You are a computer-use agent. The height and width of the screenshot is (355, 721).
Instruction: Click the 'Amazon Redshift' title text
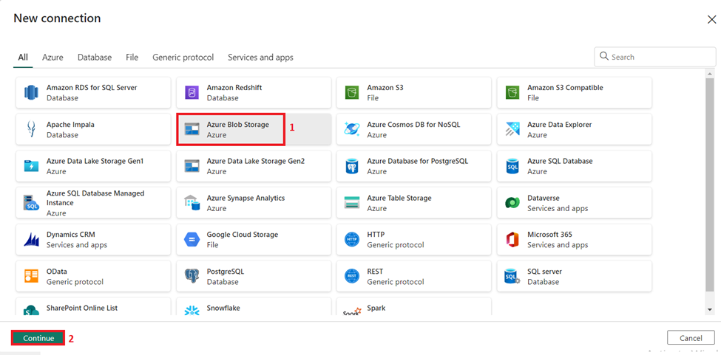click(234, 88)
